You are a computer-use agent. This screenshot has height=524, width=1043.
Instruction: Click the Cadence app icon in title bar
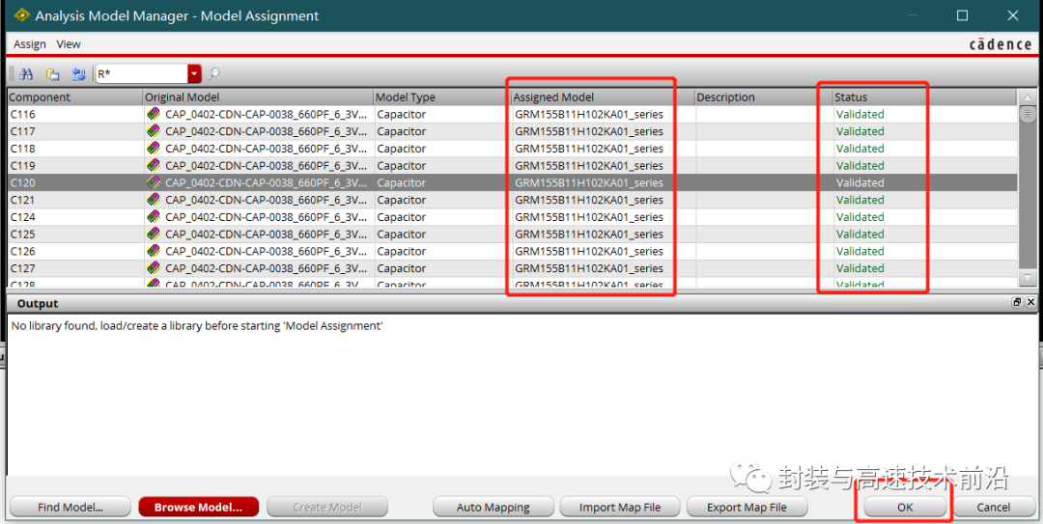(21, 15)
